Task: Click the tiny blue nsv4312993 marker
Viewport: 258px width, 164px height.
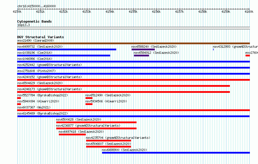Action: [x=213, y=49]
